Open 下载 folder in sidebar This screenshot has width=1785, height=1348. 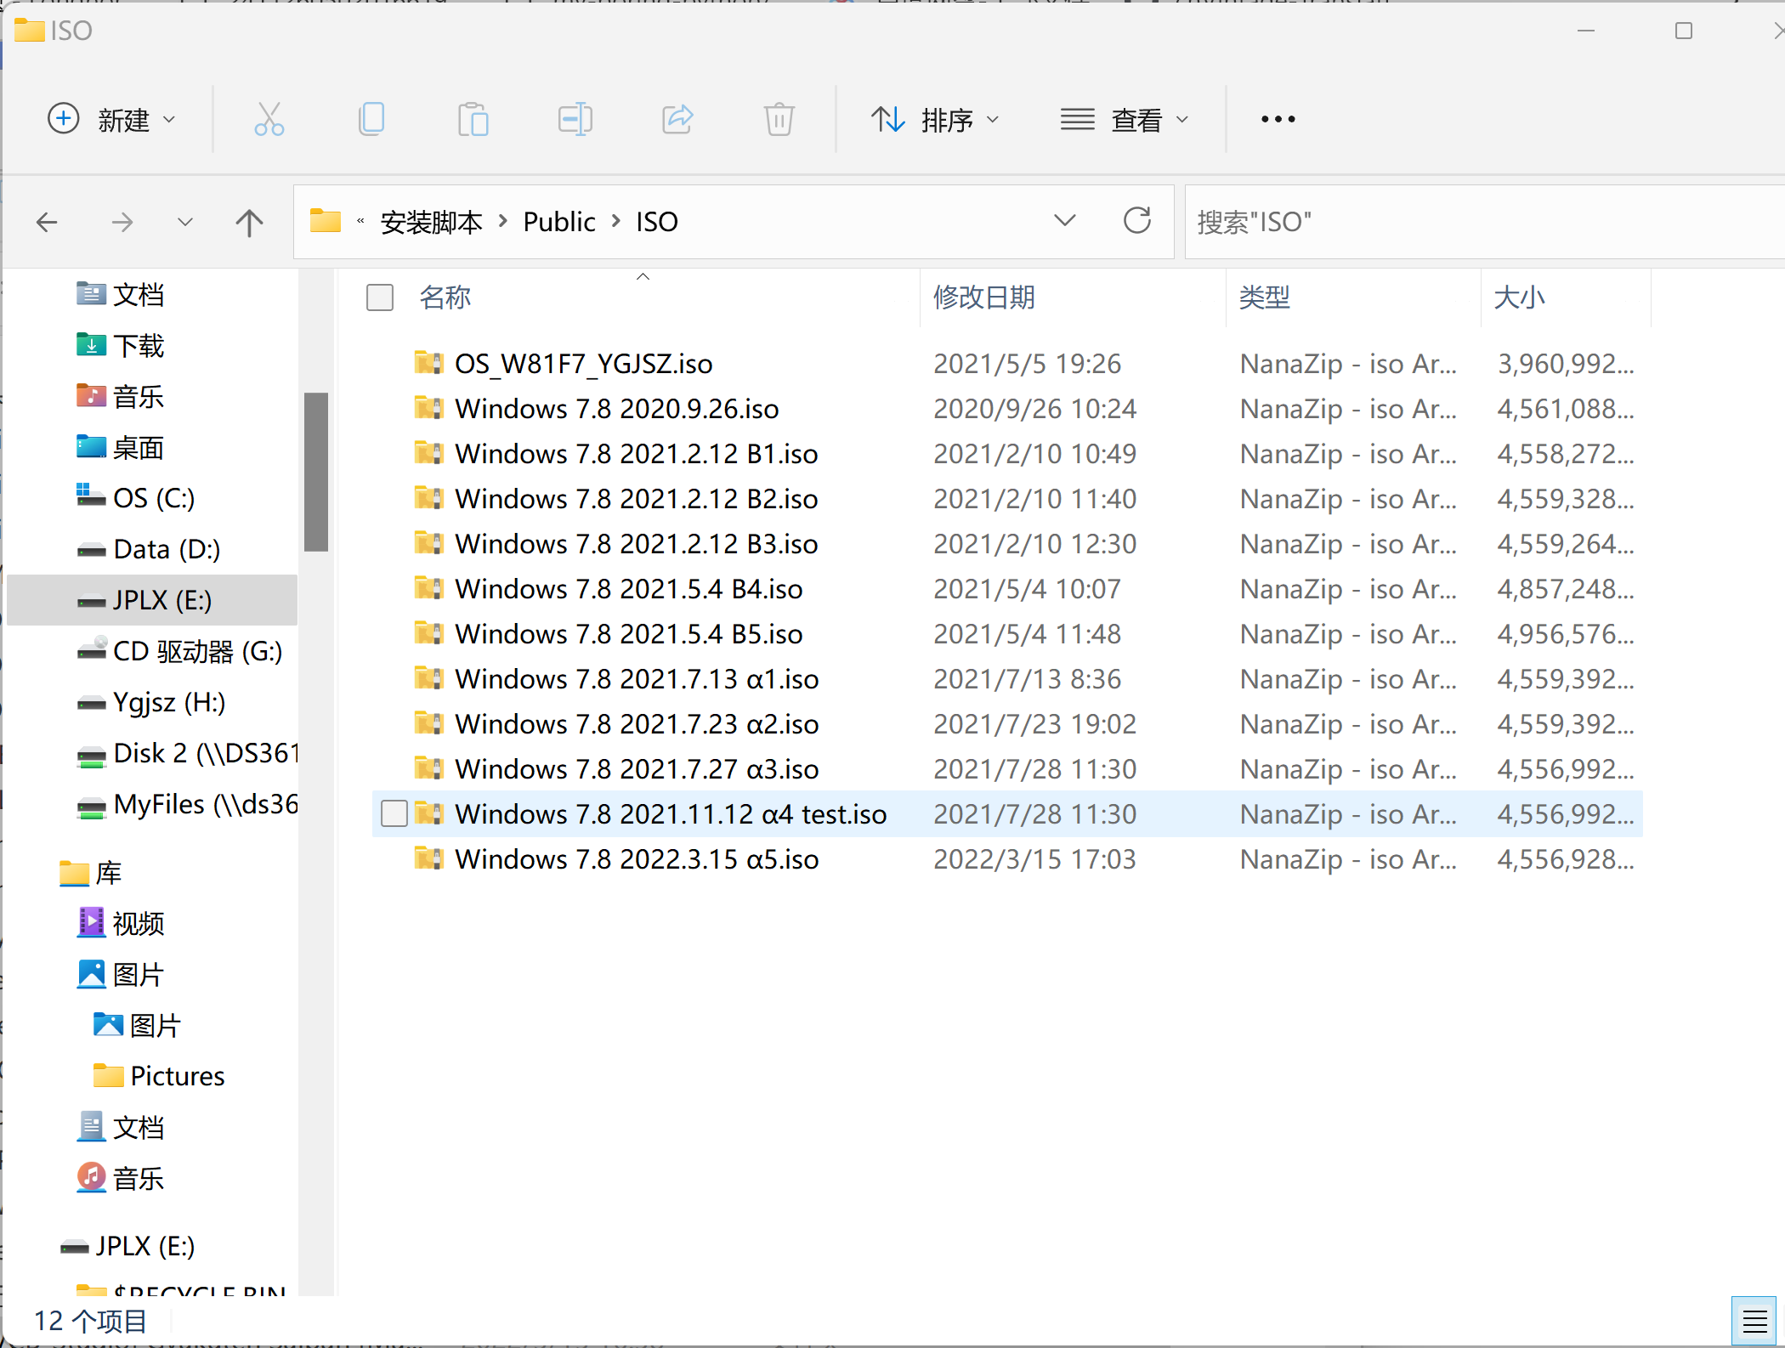click(x=121, y=346)
